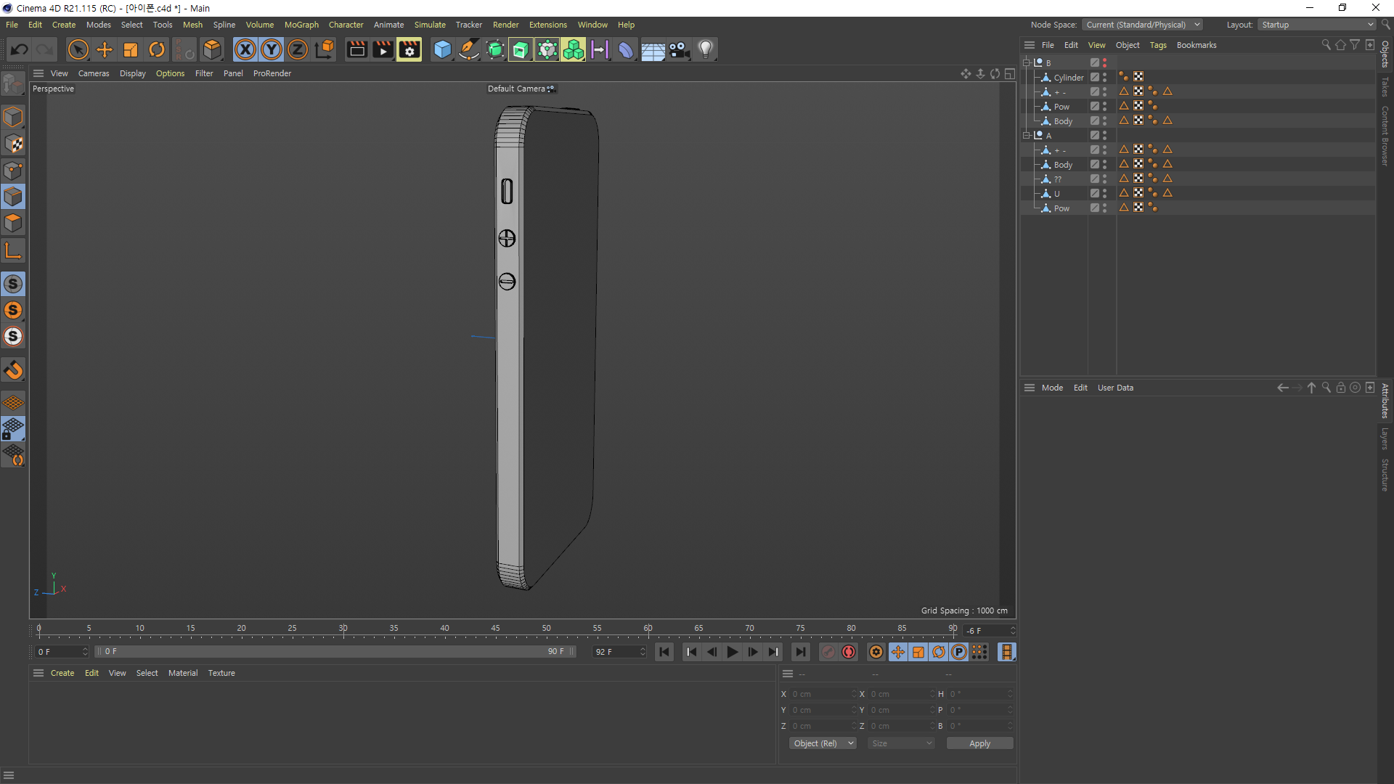Viewport: 1394px width, 784px height.
Task: Select the Rotate tool
Action: 157,49
